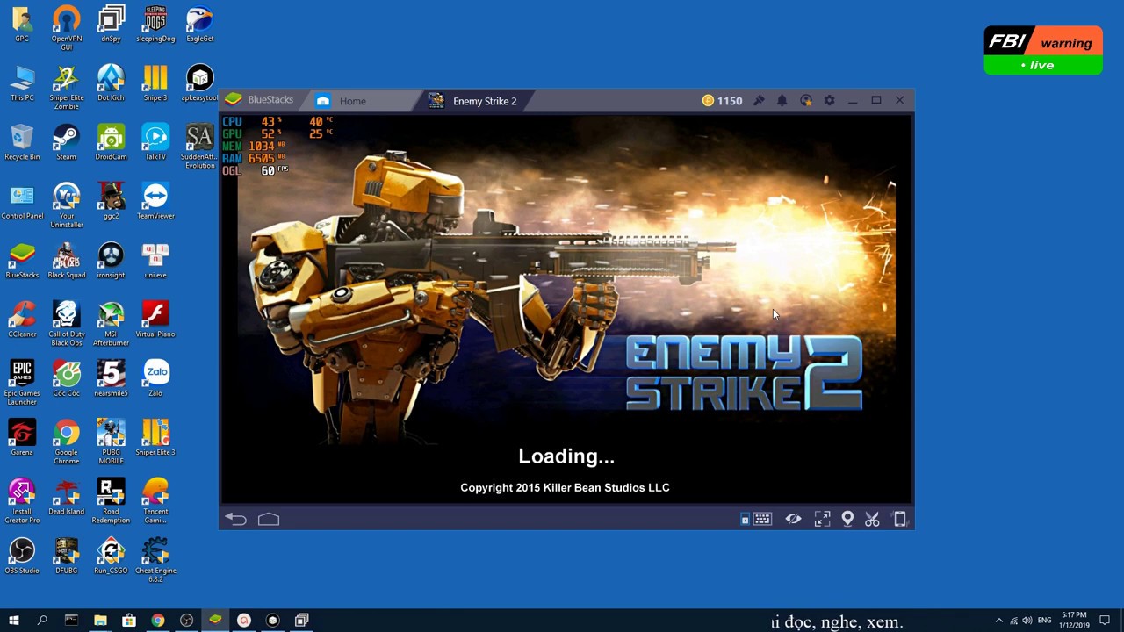Open the Windows Start menu
Image resolution: width=1124 pixels, height=632 pixels.
tap(13, 621)
